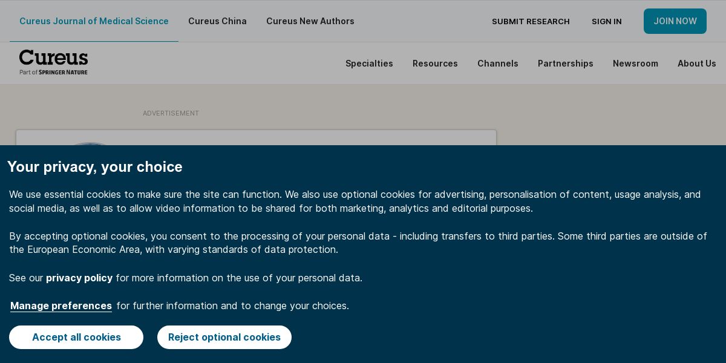The height and width of the screenshot is (363, 726).
Task: Open the About Us menu
Action: (696, 64)
